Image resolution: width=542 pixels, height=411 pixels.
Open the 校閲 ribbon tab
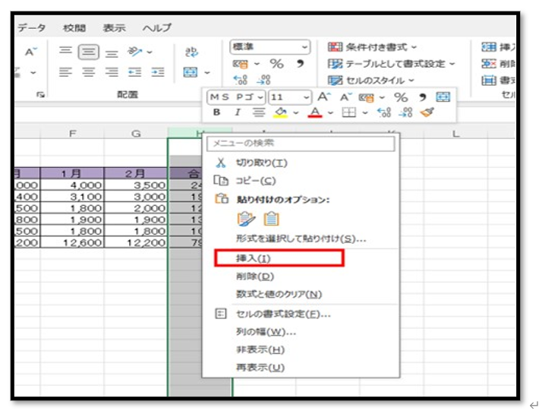coord(74,27)
